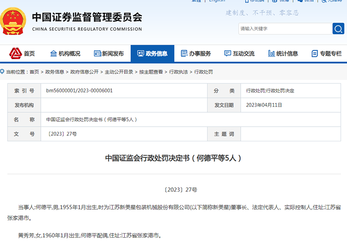Click the document icon for 办事服务
Screen dimensions: 347x245
pos(184,54)
